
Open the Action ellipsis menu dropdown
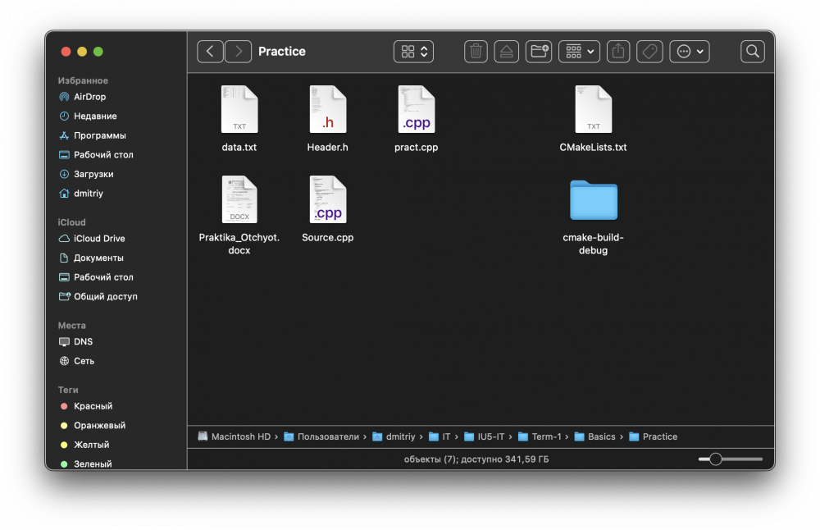689,52
